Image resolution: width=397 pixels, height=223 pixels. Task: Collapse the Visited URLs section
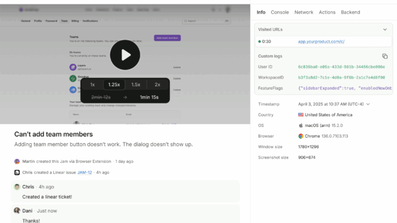(385, 30)
